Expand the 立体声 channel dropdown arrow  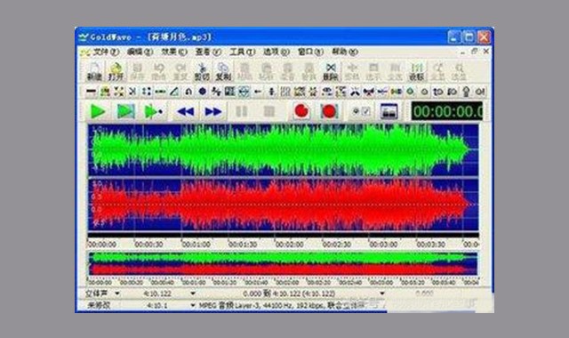(117, 293)
